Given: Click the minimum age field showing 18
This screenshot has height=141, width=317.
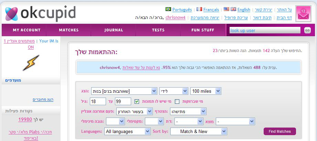Looking at the screenshot, I should [97, 101].
